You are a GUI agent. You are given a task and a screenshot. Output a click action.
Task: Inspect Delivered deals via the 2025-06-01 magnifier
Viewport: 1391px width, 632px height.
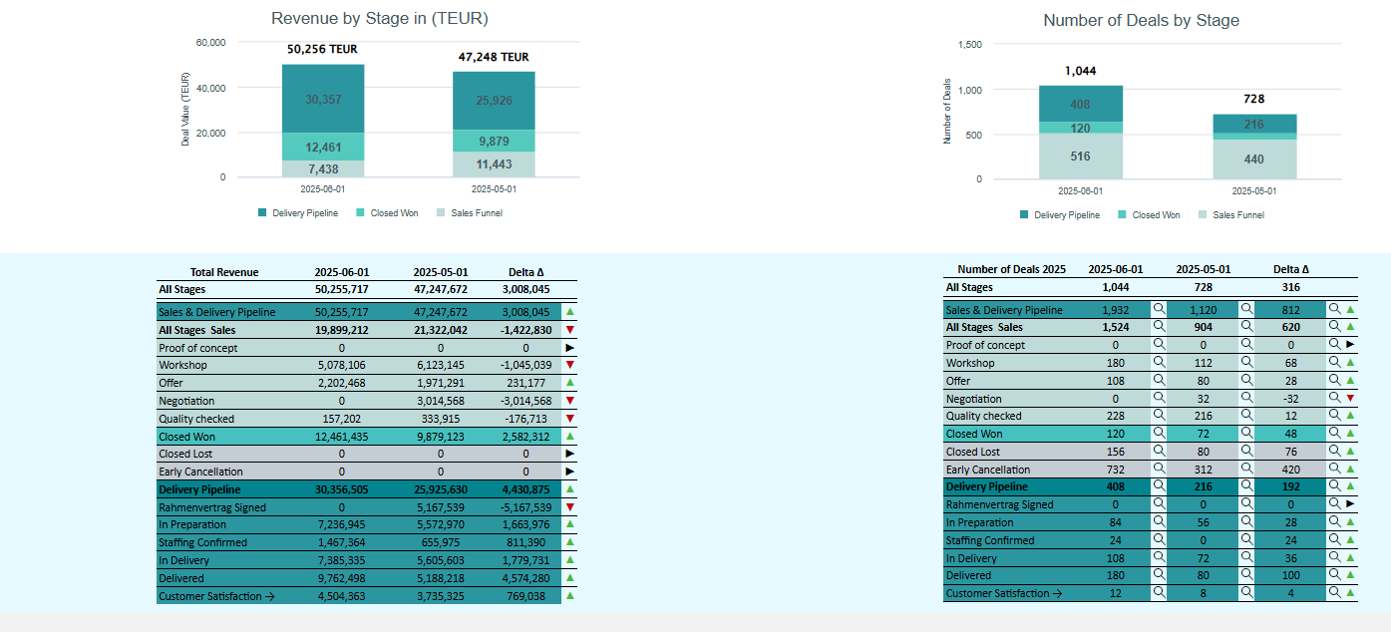1159,575
